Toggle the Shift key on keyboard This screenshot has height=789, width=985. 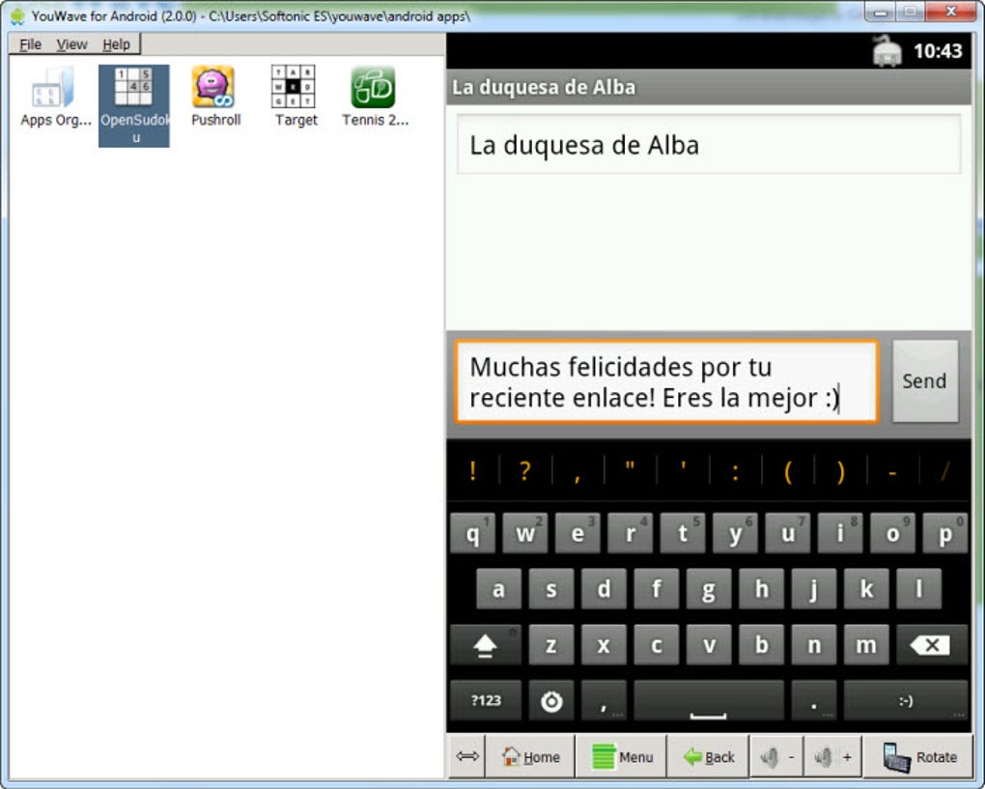point(485,644)
